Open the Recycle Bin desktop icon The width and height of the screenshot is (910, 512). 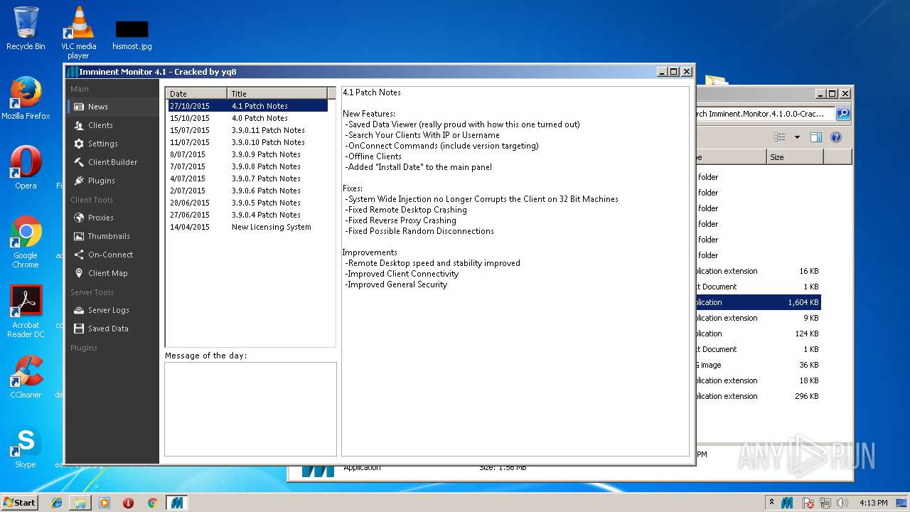[26, 28]
